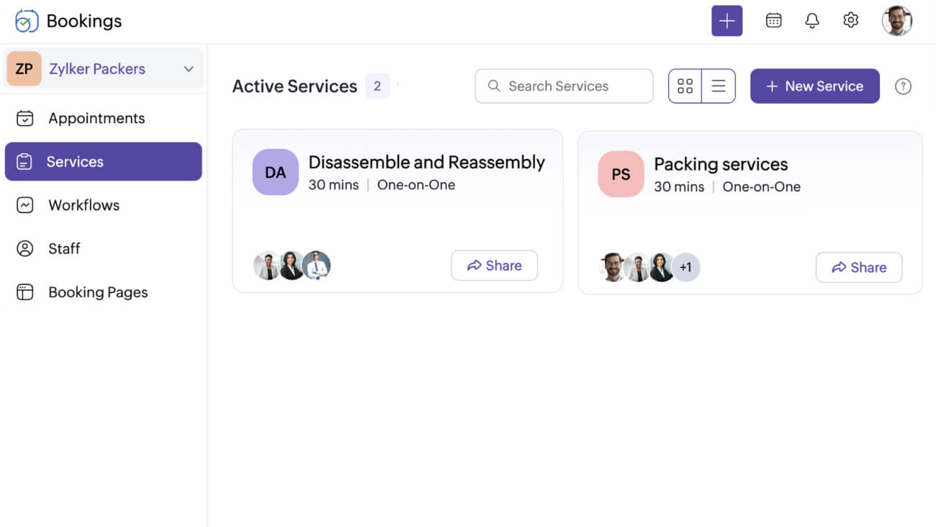Image resolution: width=936 pixels, height=527 pixels.
Task: Open the profile avatar menu
Action: coord(897,20)
